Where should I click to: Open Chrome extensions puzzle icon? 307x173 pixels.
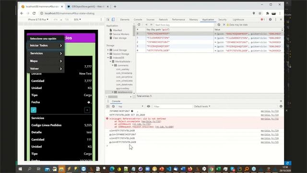pyautogui.click(x=267, y=13)
